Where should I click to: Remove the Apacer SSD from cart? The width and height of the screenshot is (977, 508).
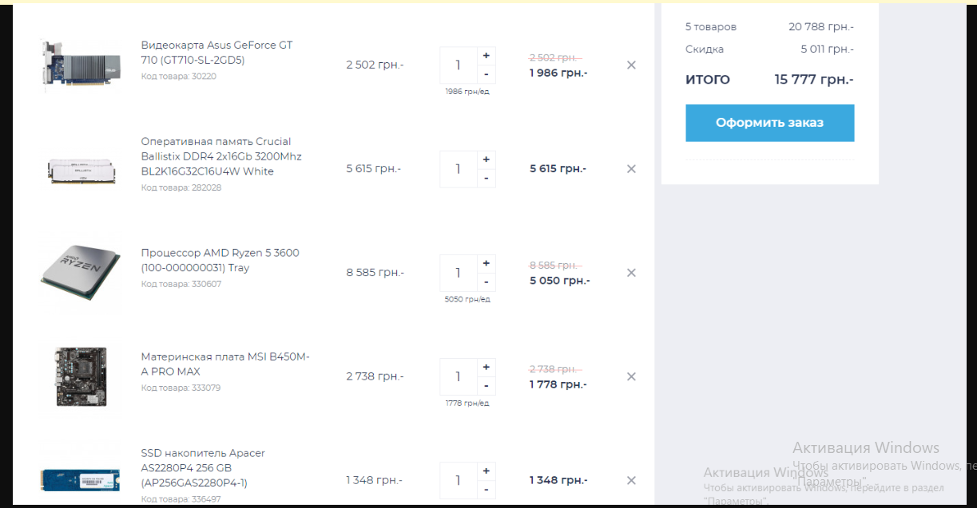[631, 480]
